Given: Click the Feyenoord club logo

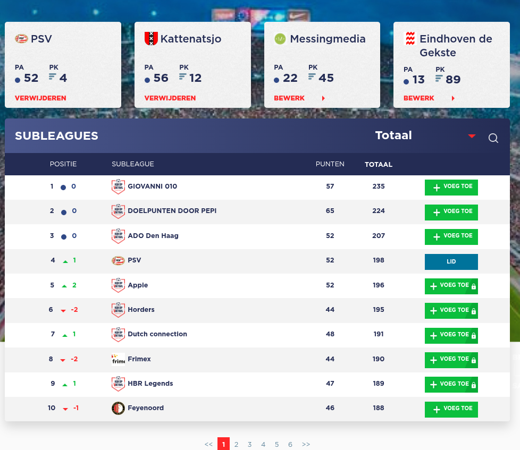Looking at the screenshot, I should tap(118, 408).
